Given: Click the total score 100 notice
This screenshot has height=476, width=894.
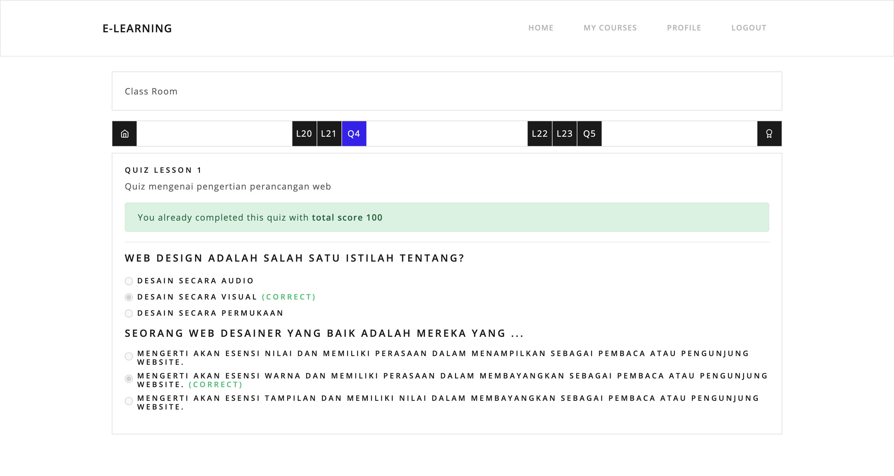Looking at the screenshot, I should click(347, 217).
